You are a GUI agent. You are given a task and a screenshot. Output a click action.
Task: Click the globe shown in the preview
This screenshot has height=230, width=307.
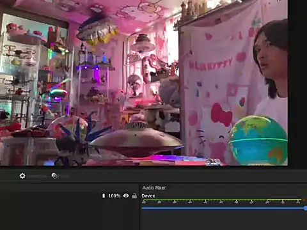click(x=258, y=139)
